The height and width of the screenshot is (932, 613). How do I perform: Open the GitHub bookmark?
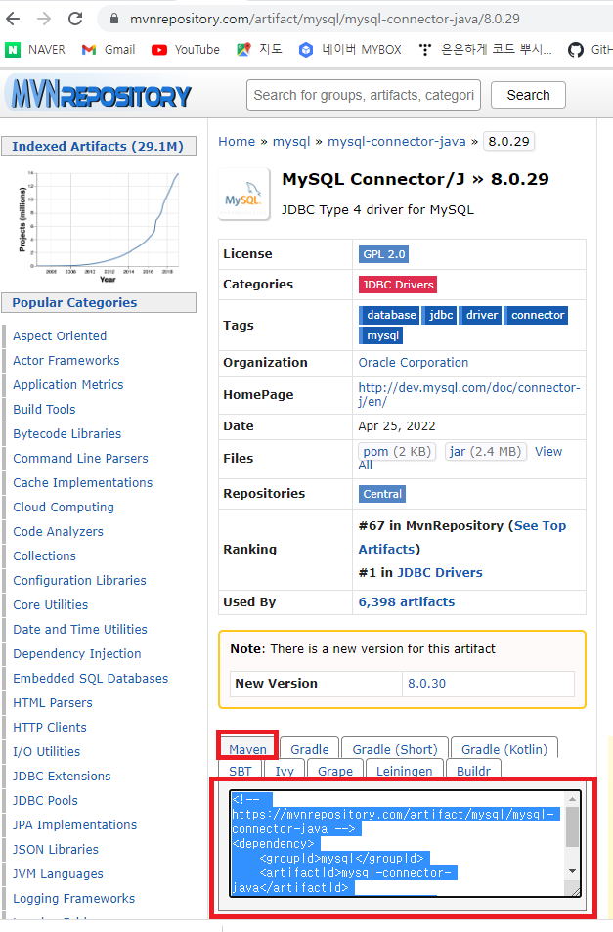click(x=590, y=50)
